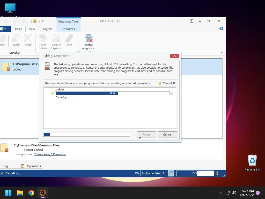This screenshot has height=199, width=265.
Task: Click the volume icon in system tray
Action: (x=234, y=193)
